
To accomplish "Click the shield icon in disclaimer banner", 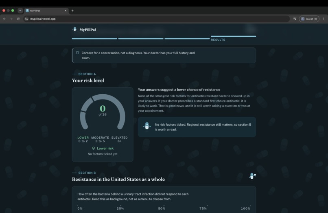I will (77, 53).
